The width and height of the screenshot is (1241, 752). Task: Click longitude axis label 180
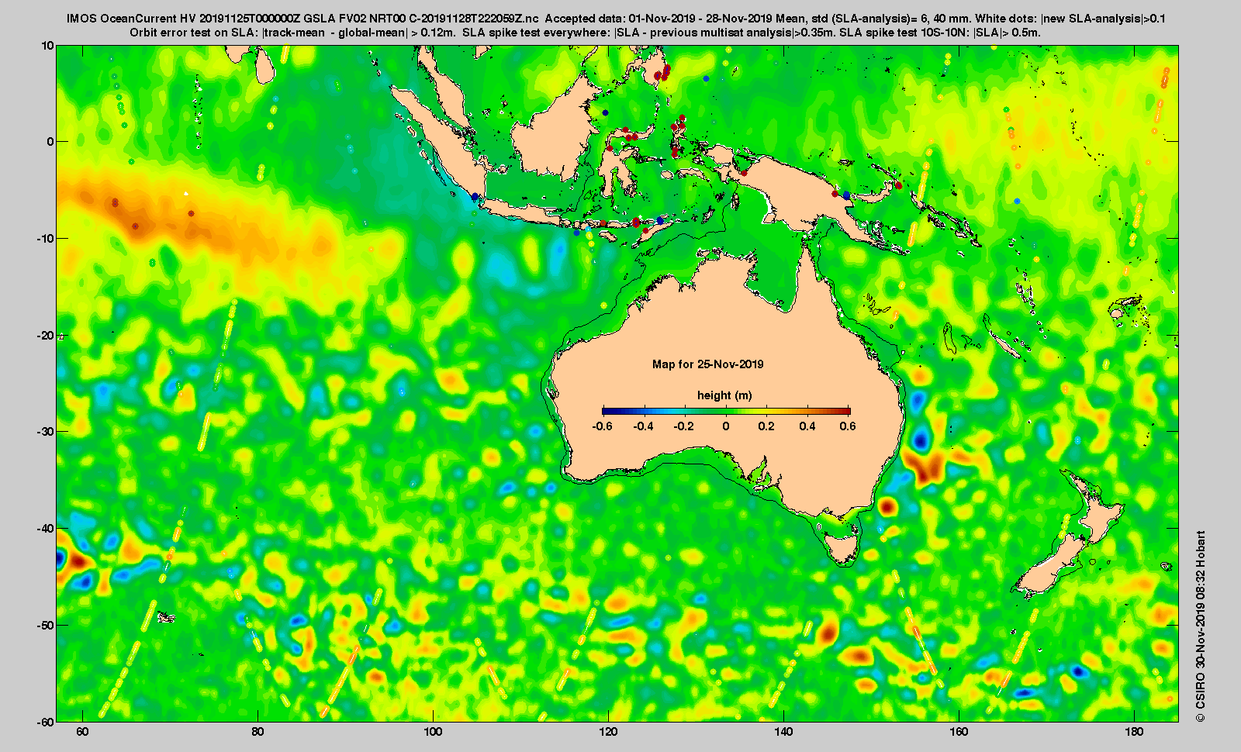1134,732
